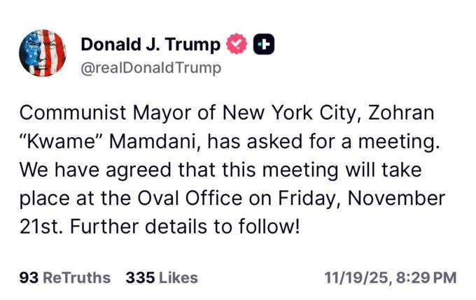Click the red verified checkmark badge
Image resolution: width=476 pixels, height=300 pixels.
tap(237, 44)
